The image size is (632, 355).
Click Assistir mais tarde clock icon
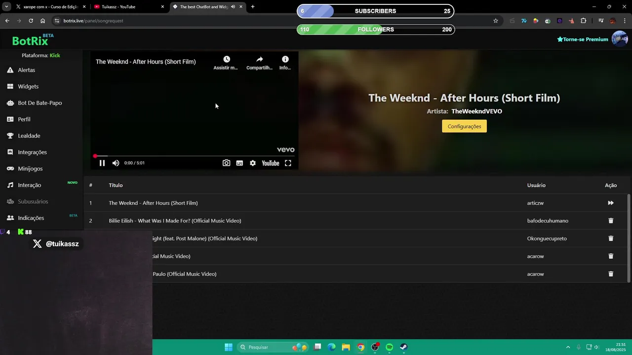226,63
